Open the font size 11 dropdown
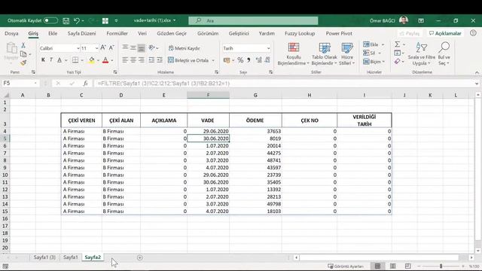The image size is (482, 271). pos(96,48)
